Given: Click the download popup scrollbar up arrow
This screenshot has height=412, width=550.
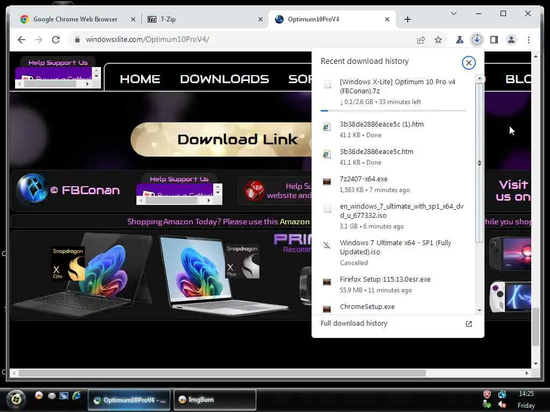Looking at the screenshot, I should 479,78.
